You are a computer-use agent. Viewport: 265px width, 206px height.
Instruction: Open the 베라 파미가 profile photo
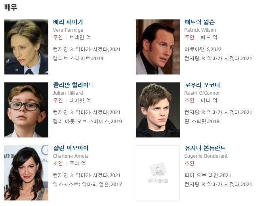point(26,47)
